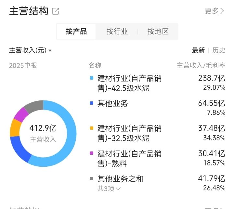Image resolution: width=234 pixels, height=209 pixels.
Task: Click the dark blue 其他业务 legend swatch
Action: (x=92, y=103)
